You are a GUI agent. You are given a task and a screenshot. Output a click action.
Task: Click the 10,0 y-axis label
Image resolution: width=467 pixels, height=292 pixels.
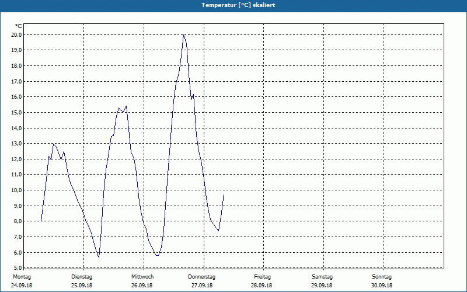pos(17,190)
